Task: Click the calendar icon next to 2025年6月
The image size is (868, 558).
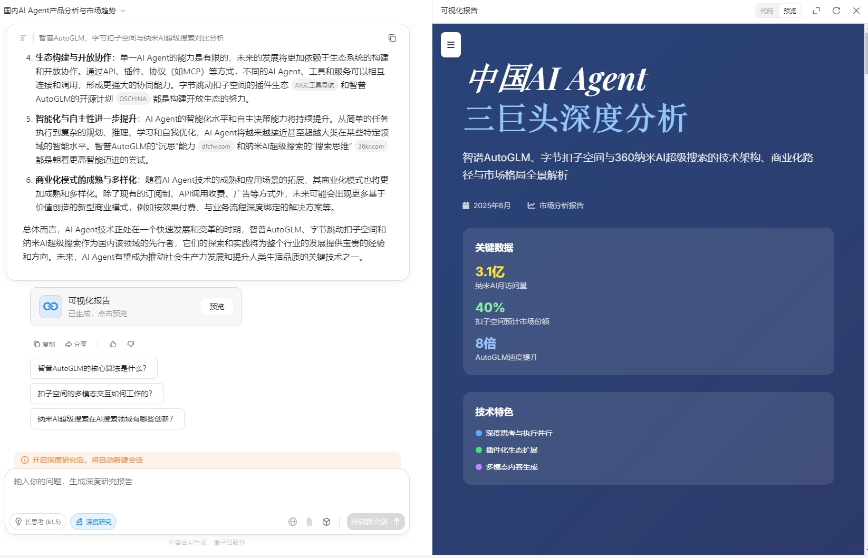Action: click(466, 205)
